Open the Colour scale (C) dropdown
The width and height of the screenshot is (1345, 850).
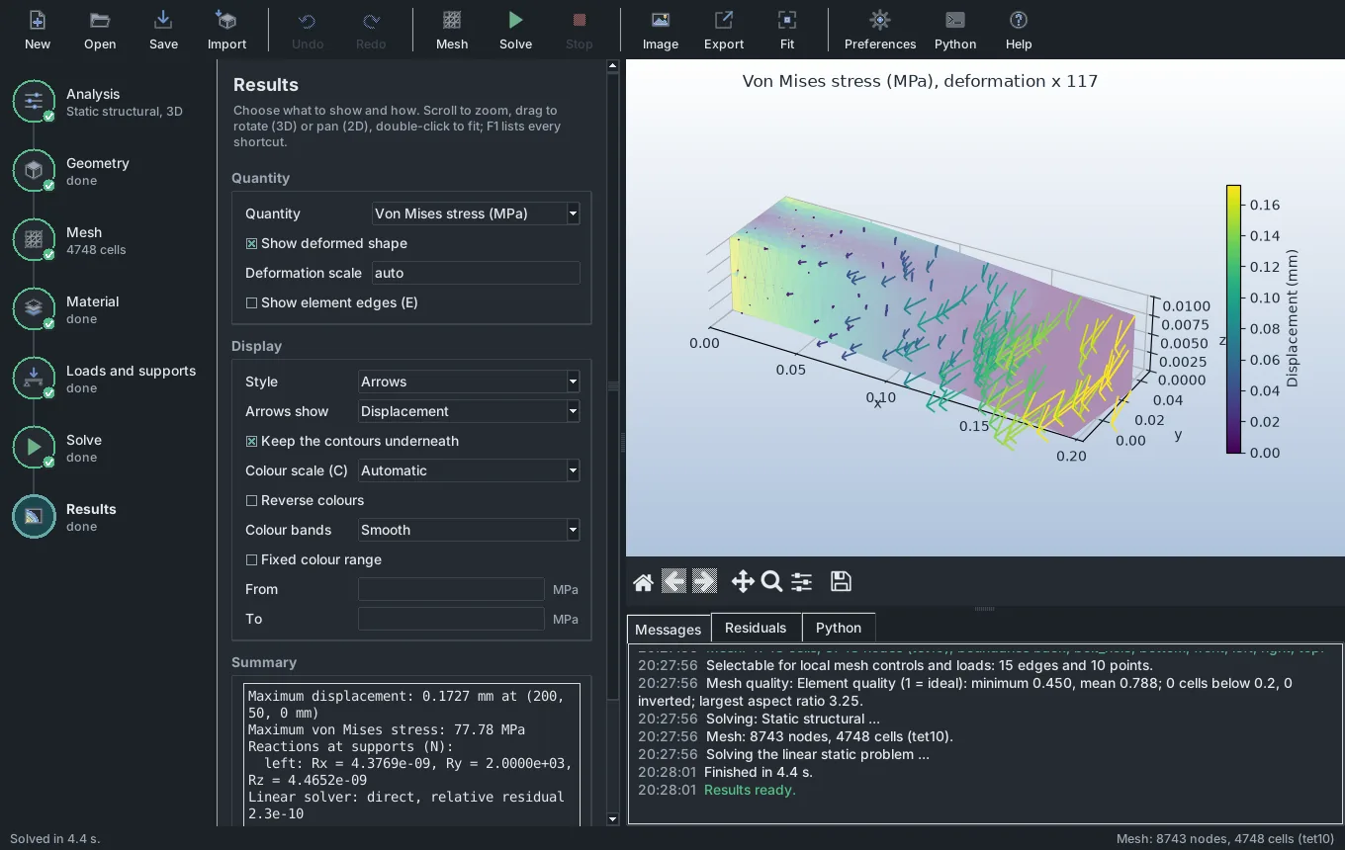(x=469, y=470)
